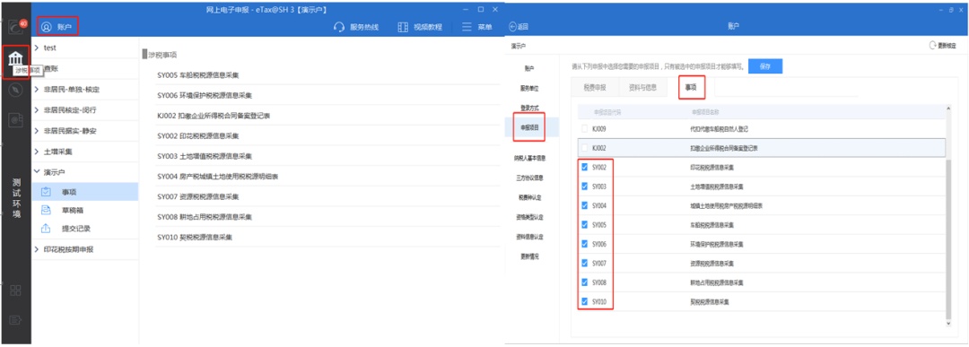Screen dimensions: 969x347
Task: Expand the 土增采集 node
Action: coord(37,152)
